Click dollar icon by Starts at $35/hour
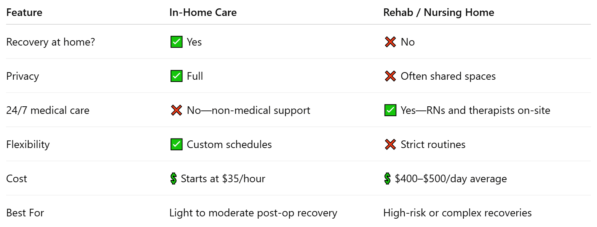597x227 pixels. [173, 178]
